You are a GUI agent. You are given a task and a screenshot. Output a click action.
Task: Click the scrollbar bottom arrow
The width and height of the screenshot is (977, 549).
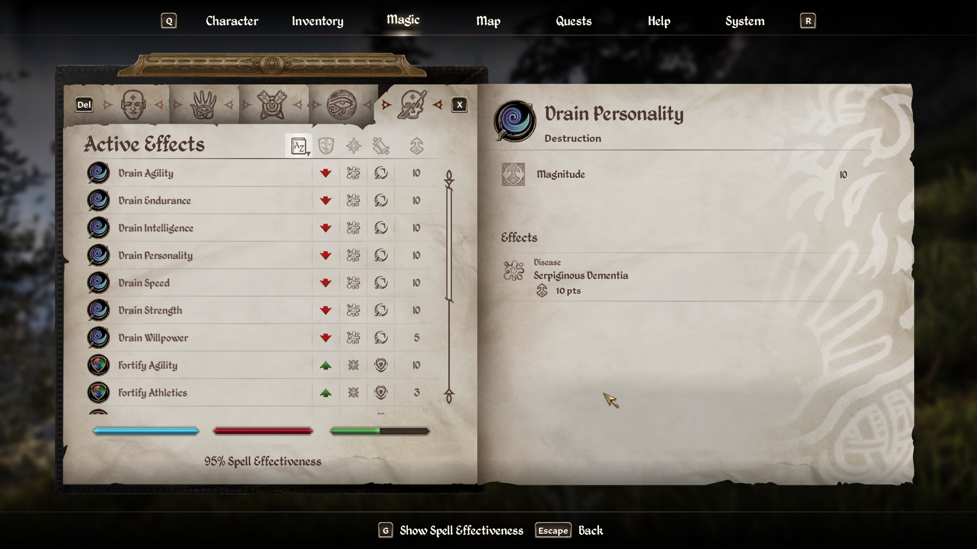449,395
